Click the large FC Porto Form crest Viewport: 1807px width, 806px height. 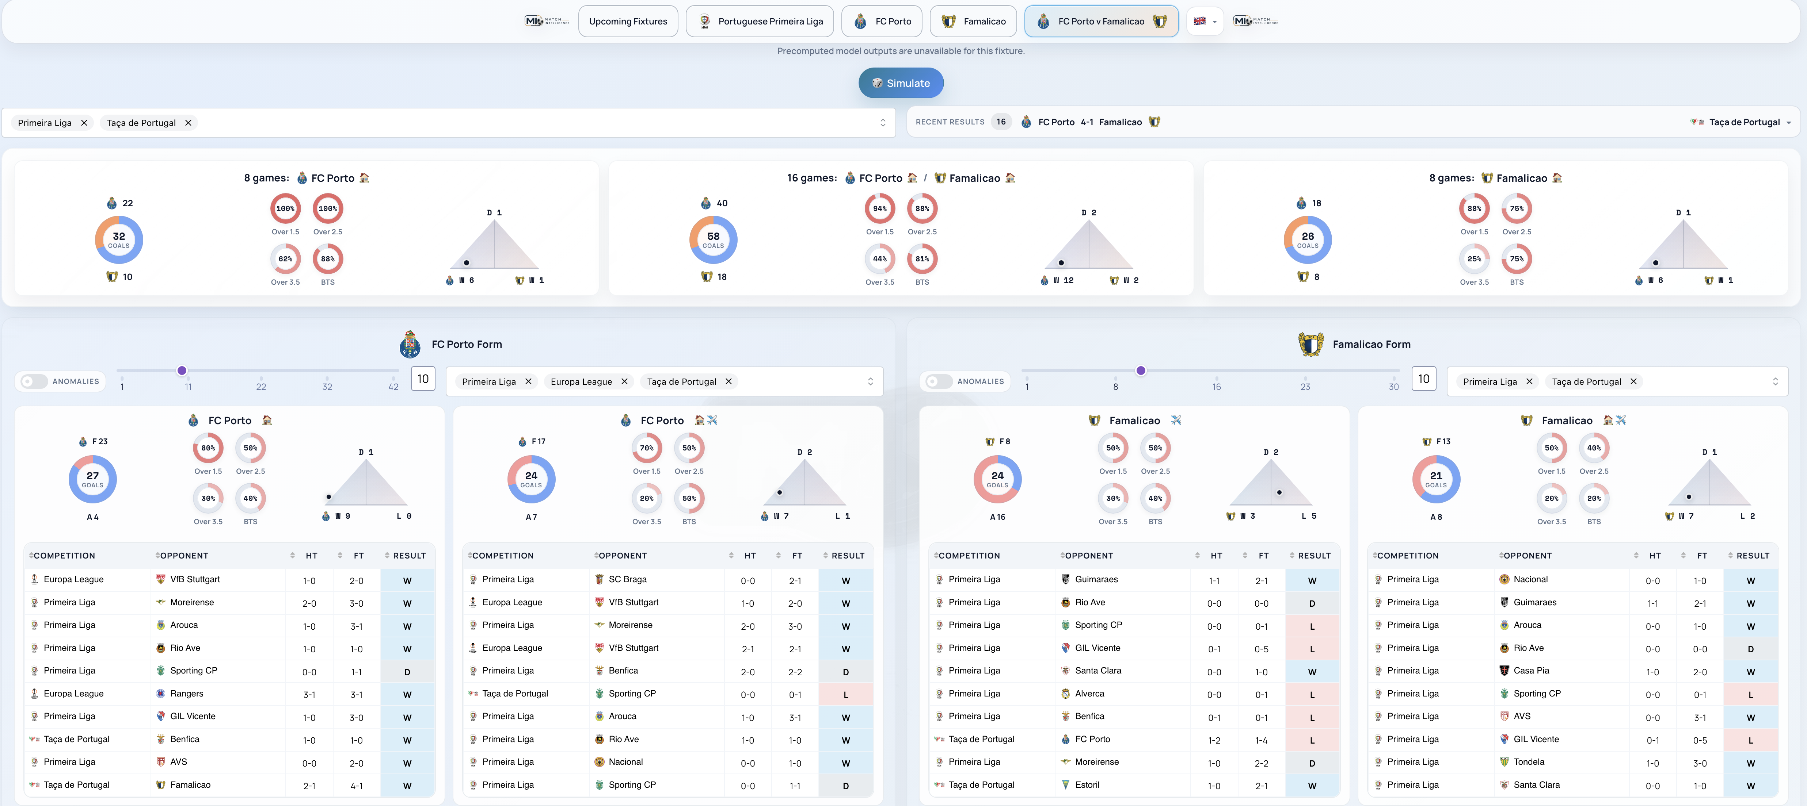[410, 344]
